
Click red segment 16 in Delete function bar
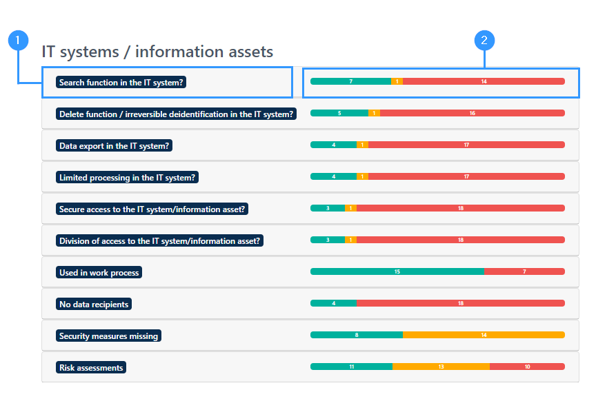click(473, 114)
